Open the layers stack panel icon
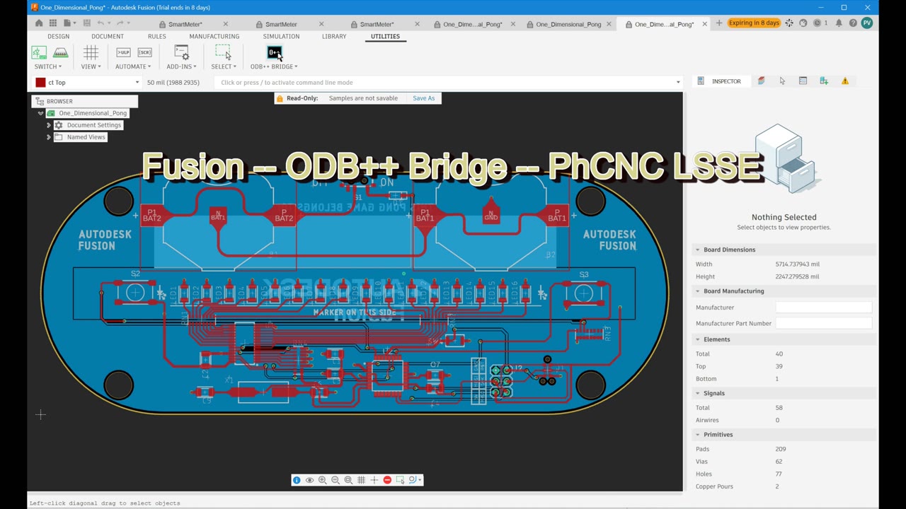 pos(761,81)
